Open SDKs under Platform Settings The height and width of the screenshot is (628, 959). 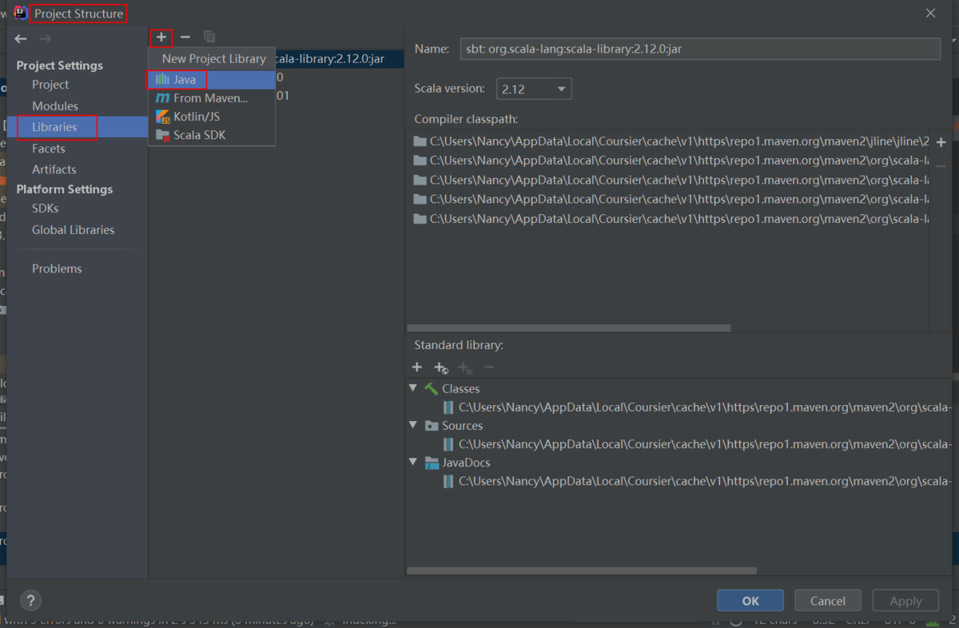point(46,209)
